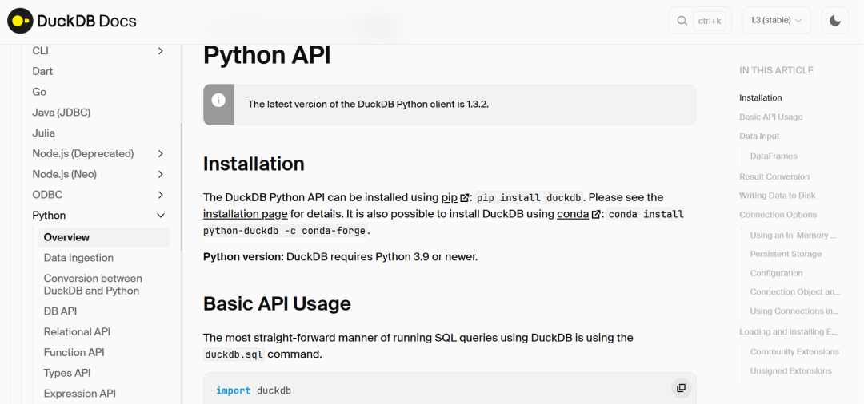Collapse the Python section chevron
Viewport: 864px width, 404px height.
[160, 216]
